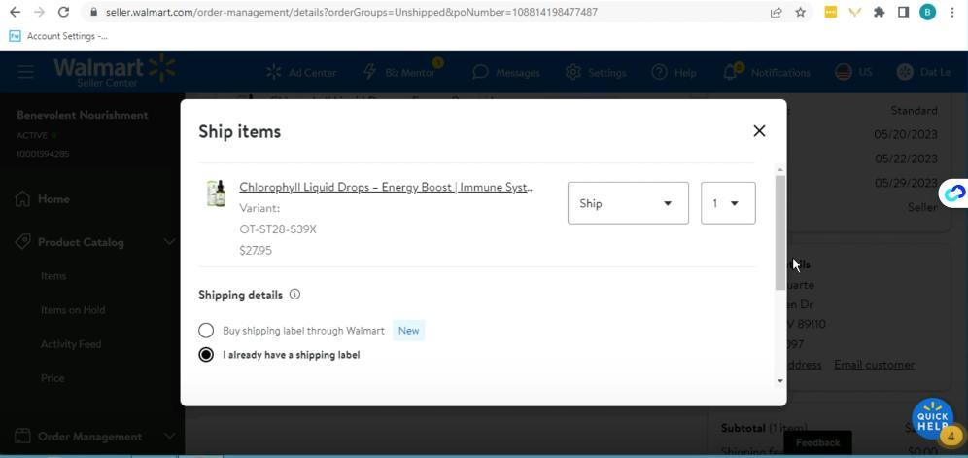Click the Feedback button
This screenshot has width=968, height=458.
coord(817,442)
